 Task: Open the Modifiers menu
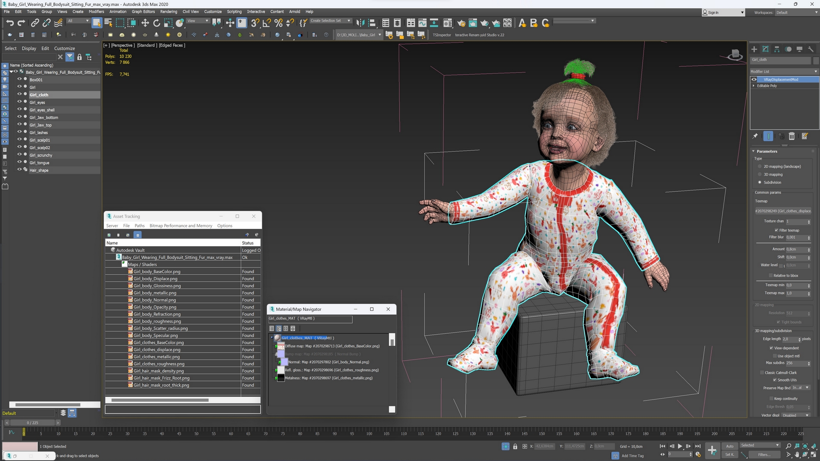(96, 12)
